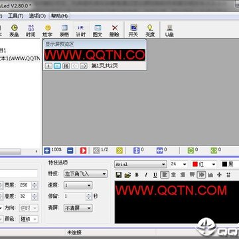239x239 pixels.
Task: Open the 工具(T) menu
Action: (x=15, y=16)
